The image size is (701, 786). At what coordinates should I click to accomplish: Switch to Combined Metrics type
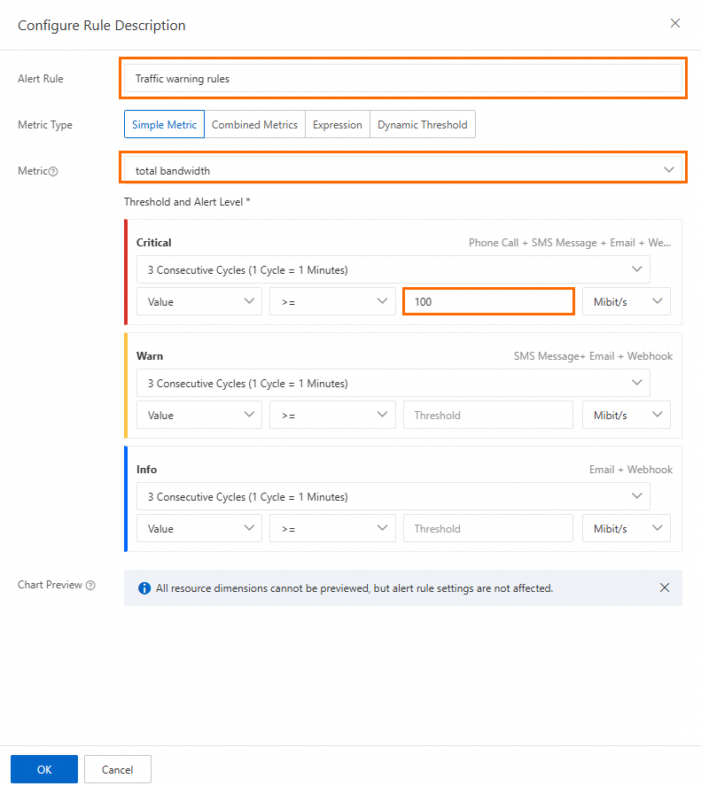coord(254,125)
